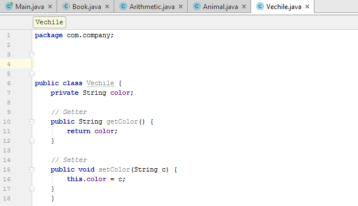358x206 pixels.
Task: Click the getColor method name
Action: pos(122,121)
